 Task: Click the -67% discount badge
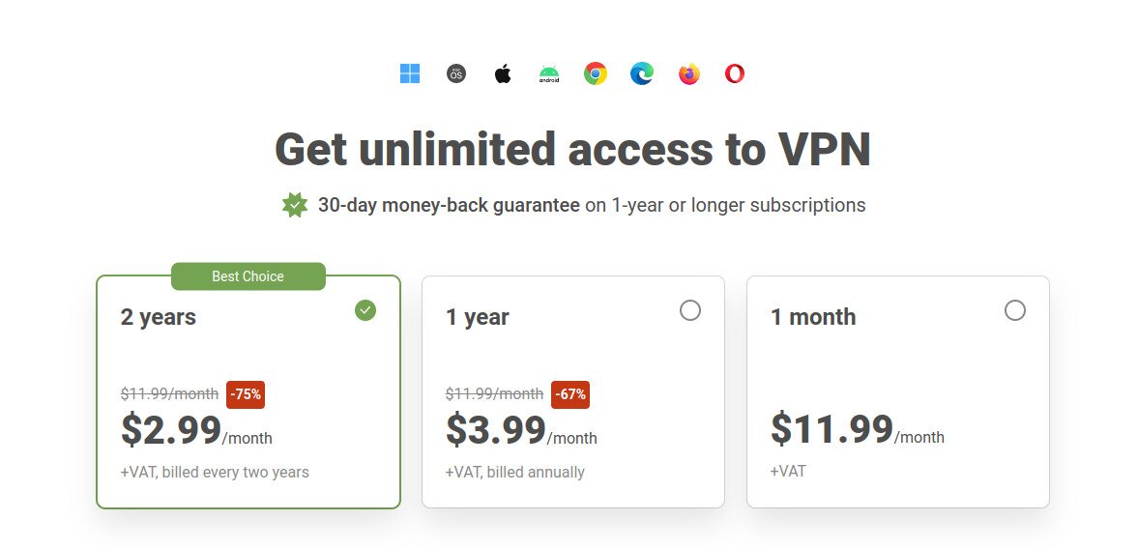[x=570, y=394]
